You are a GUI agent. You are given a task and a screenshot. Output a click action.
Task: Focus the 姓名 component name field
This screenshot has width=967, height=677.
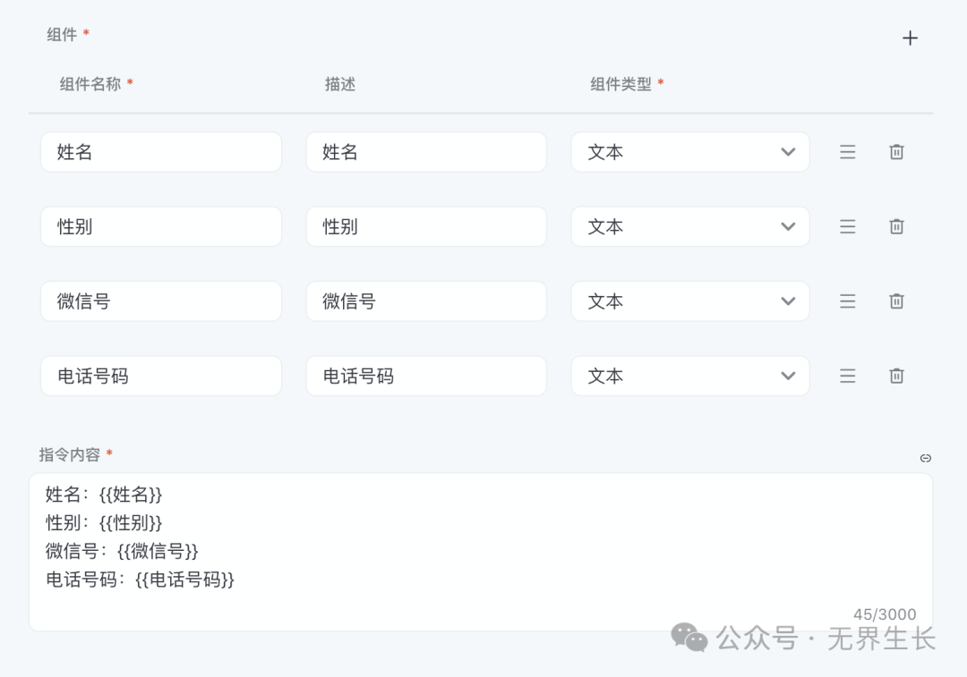[x=161, y=152]
